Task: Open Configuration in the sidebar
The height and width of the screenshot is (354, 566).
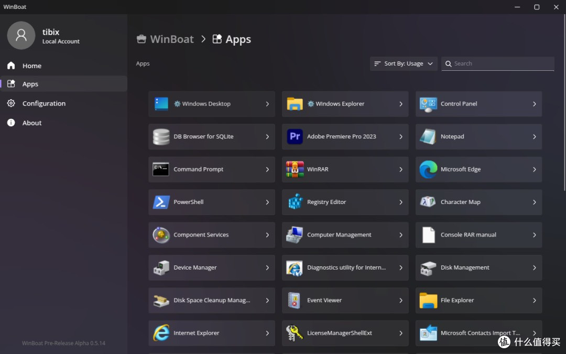Action: click(63, 103)
